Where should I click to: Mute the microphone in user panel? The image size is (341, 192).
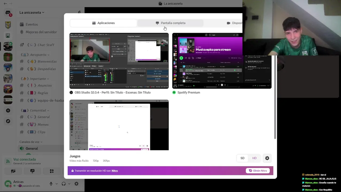[x=51, y=184]
